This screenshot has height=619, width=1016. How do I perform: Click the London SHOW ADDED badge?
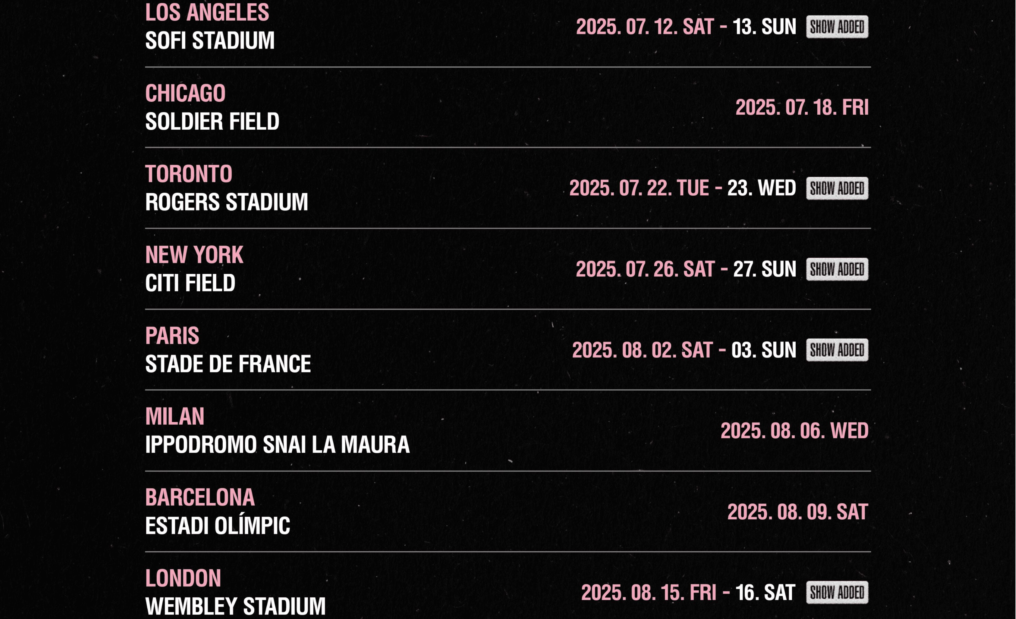[837, 592]
